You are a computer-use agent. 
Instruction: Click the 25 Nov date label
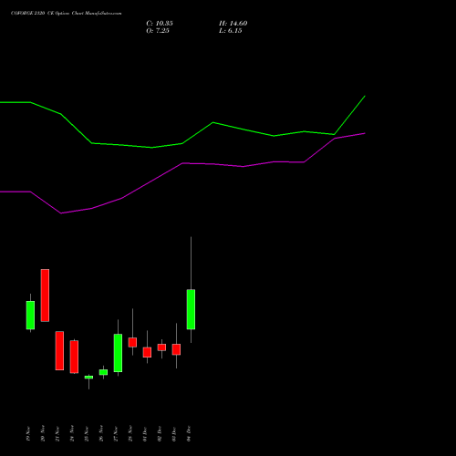coord(87,434)
